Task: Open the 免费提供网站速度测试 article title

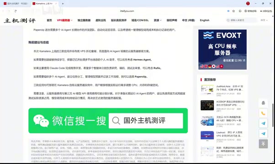Action: 230,149
